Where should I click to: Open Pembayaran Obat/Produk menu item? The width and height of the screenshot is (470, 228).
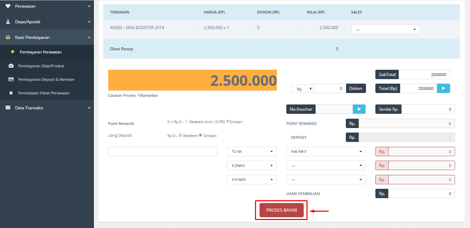point(41,66)
